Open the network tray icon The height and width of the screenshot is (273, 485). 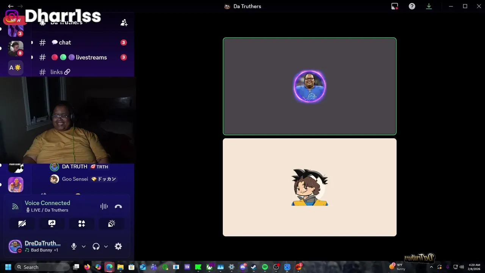coord(455,267)
